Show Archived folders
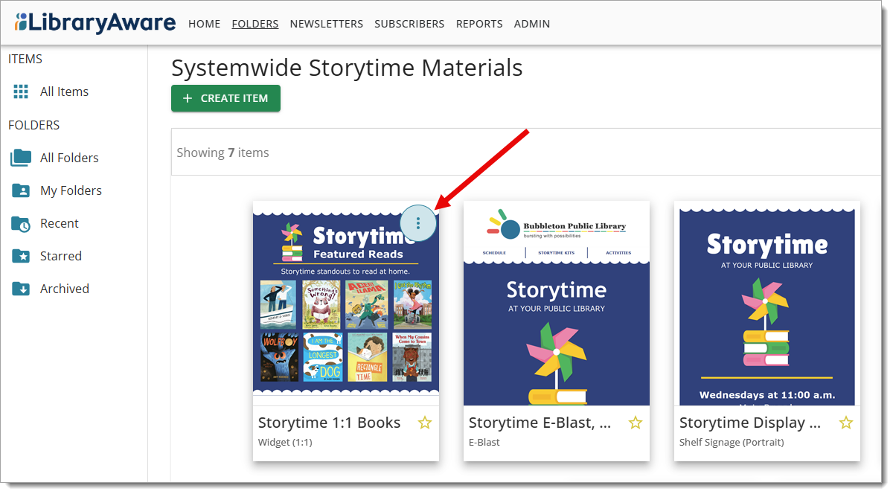This screenshot has width=893, height=494. [65, 289]
